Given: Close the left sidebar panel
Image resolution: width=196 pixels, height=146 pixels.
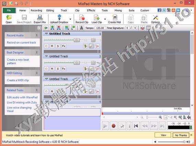Looking at the screenshot, I should click(39, 28).
